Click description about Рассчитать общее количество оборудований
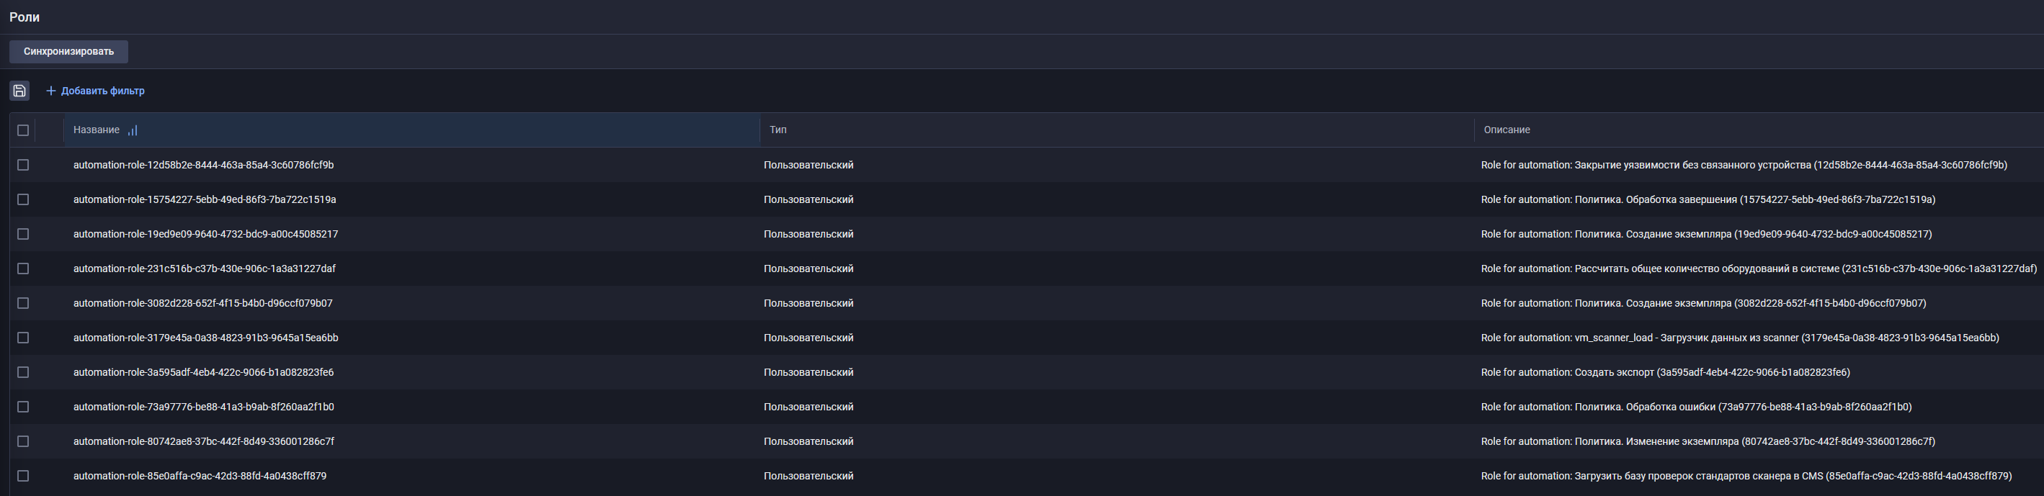This screenshot has height=496, width=2044. (x=1759, y=269)
